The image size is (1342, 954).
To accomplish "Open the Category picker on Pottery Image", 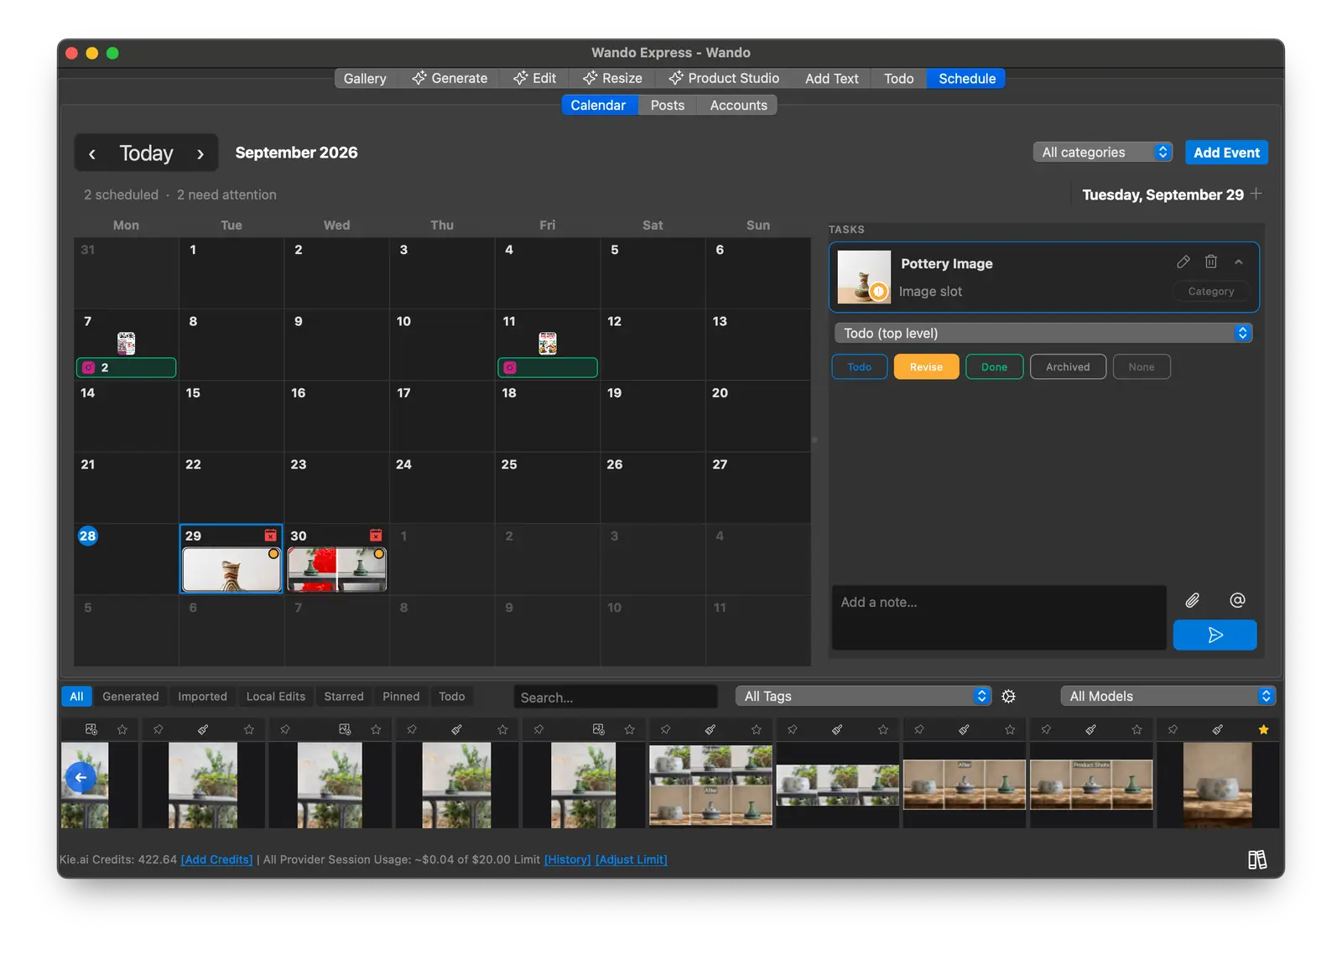I will [x=1210, y=292].
